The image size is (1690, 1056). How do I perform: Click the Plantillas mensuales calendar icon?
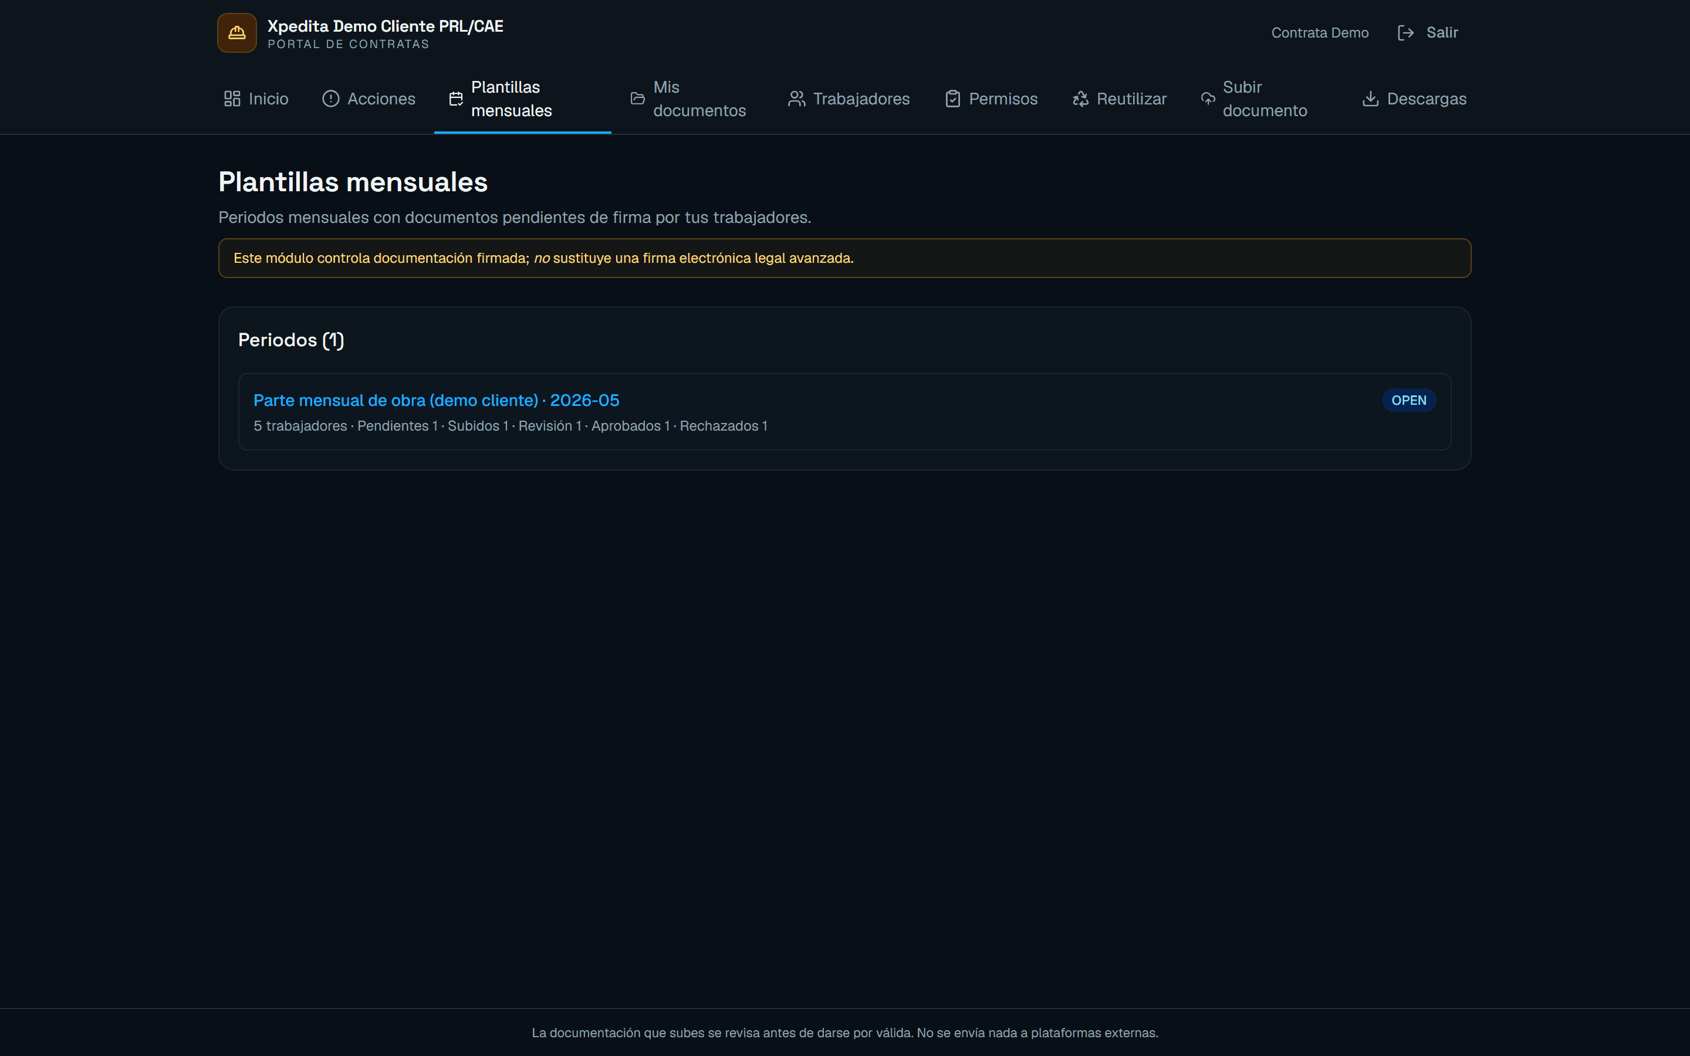456,99
